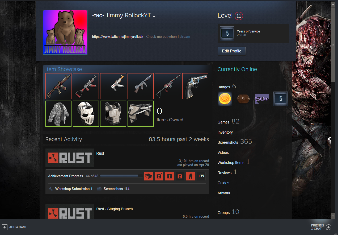Click the camera icon beside Screenshots 114
The image size is (338, 235).
[x=99, y=189]
